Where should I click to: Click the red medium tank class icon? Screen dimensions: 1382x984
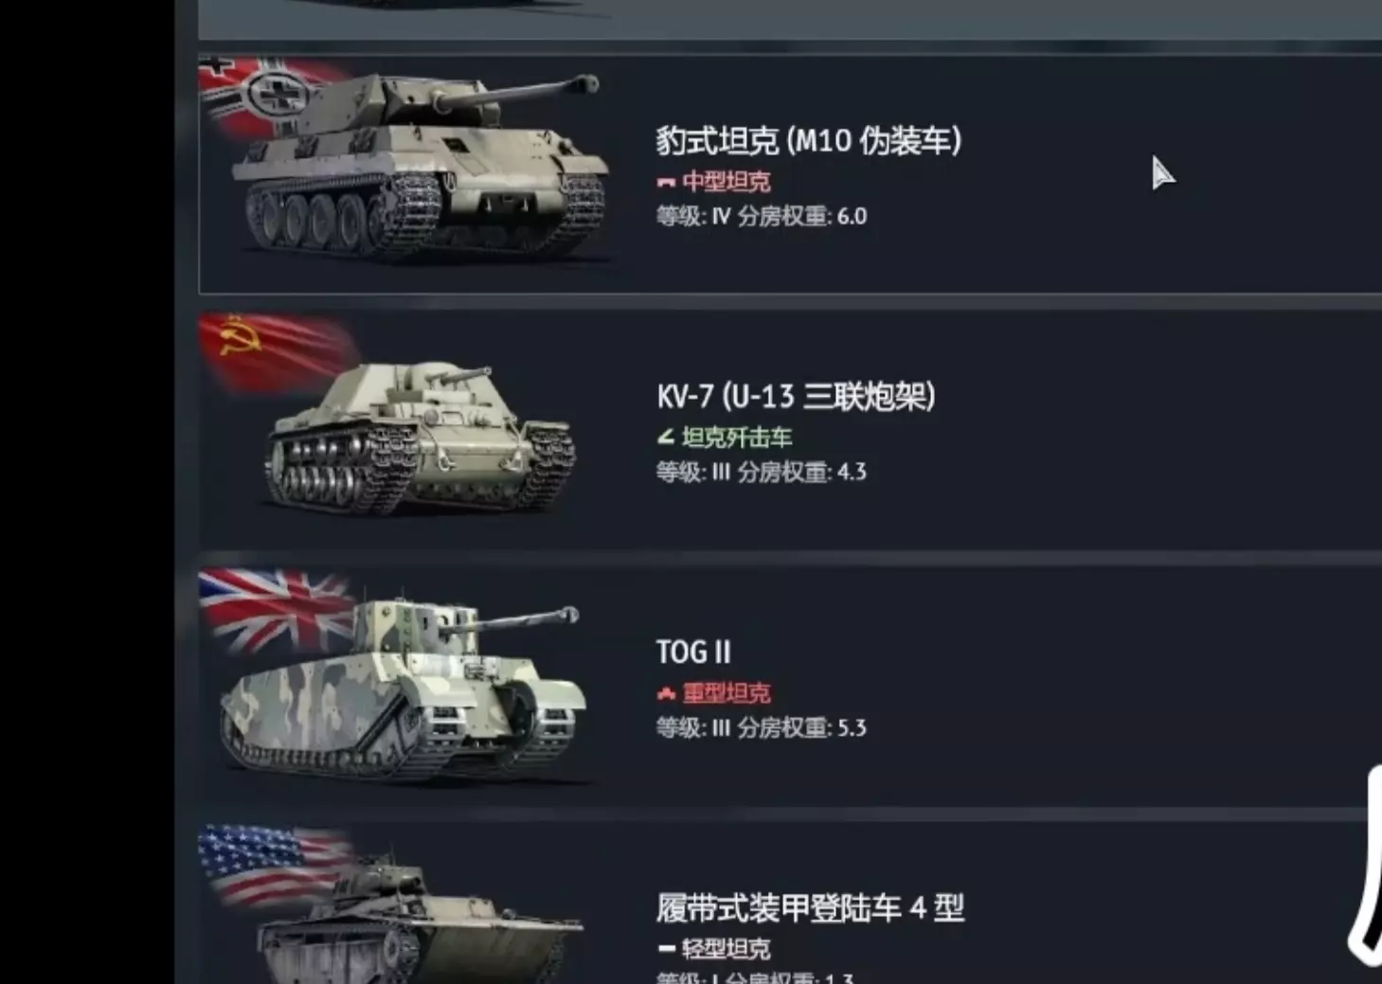[x=666, y=182]
